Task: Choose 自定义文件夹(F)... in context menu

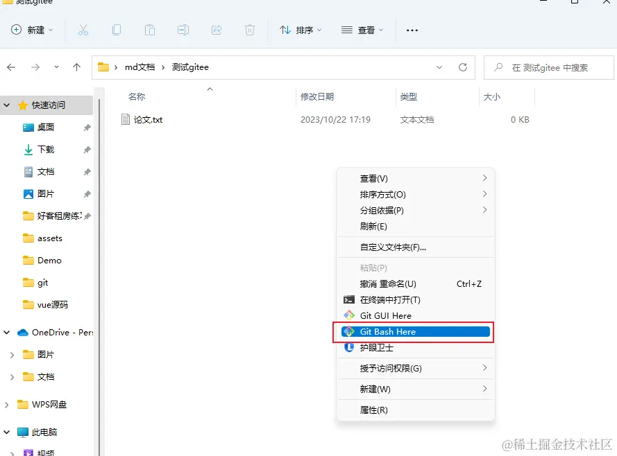Action: coord(416,247)
